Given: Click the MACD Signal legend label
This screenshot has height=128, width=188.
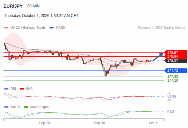Looking at the screenshot, I should click(x=40, y=107).
